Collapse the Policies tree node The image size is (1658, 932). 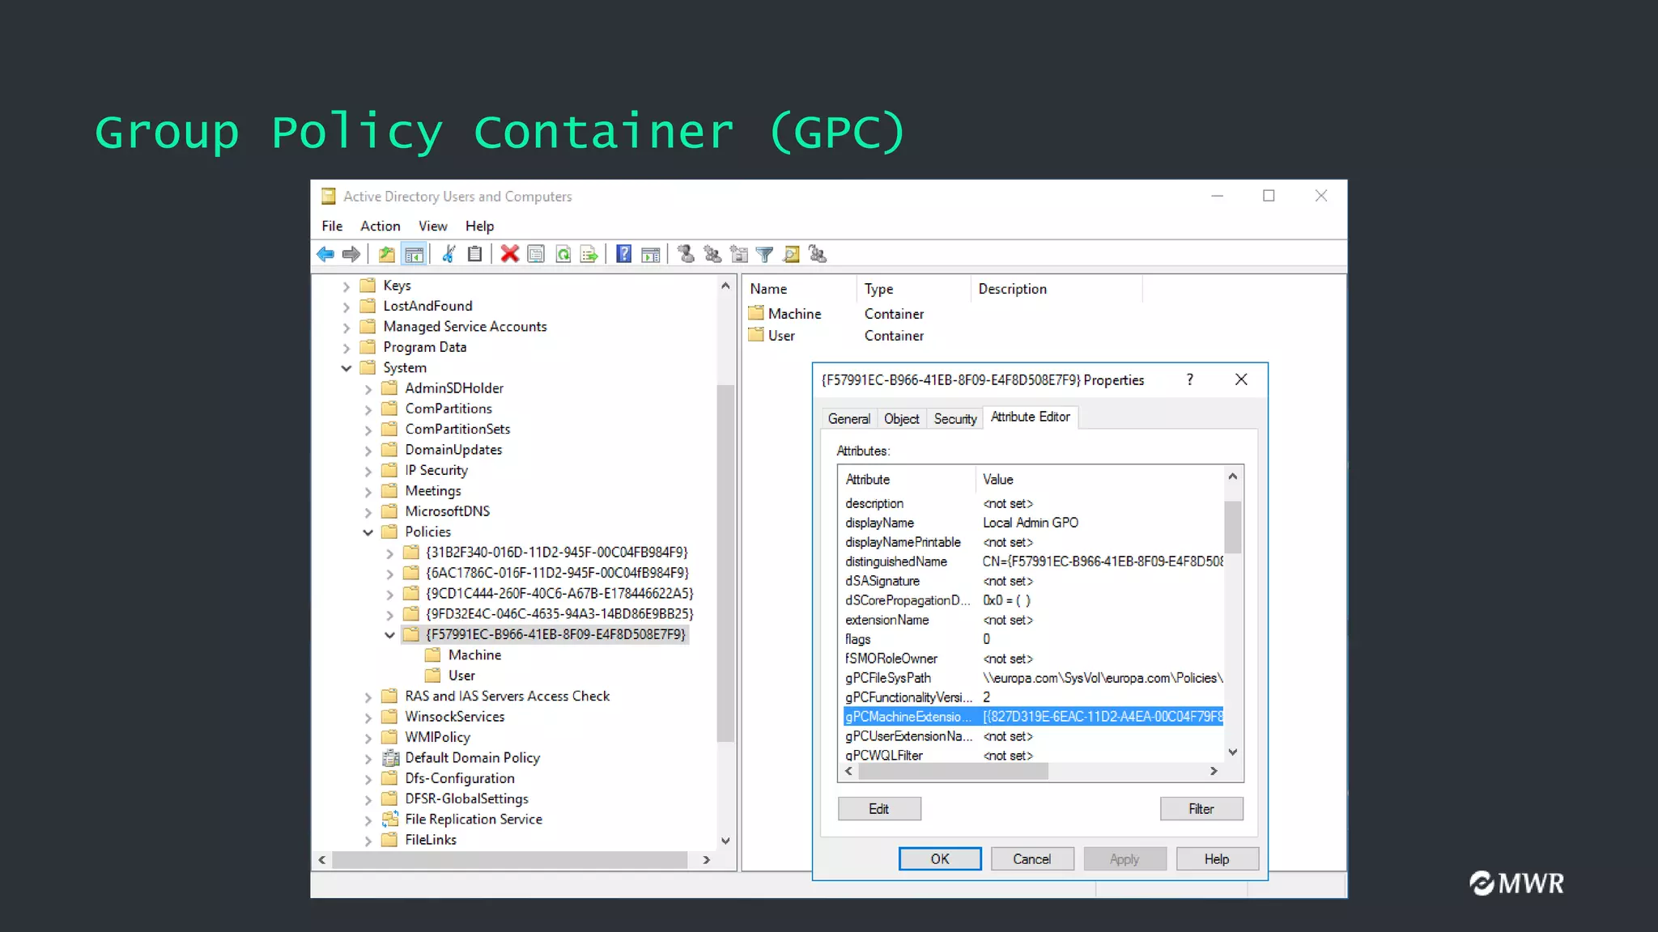pyautogui.click(x=368, y=532)
